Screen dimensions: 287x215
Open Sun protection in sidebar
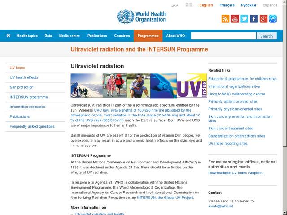[x=22, y=87]
